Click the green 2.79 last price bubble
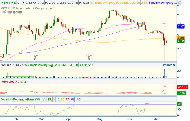190x121 pixels. (x=181, y=40)
